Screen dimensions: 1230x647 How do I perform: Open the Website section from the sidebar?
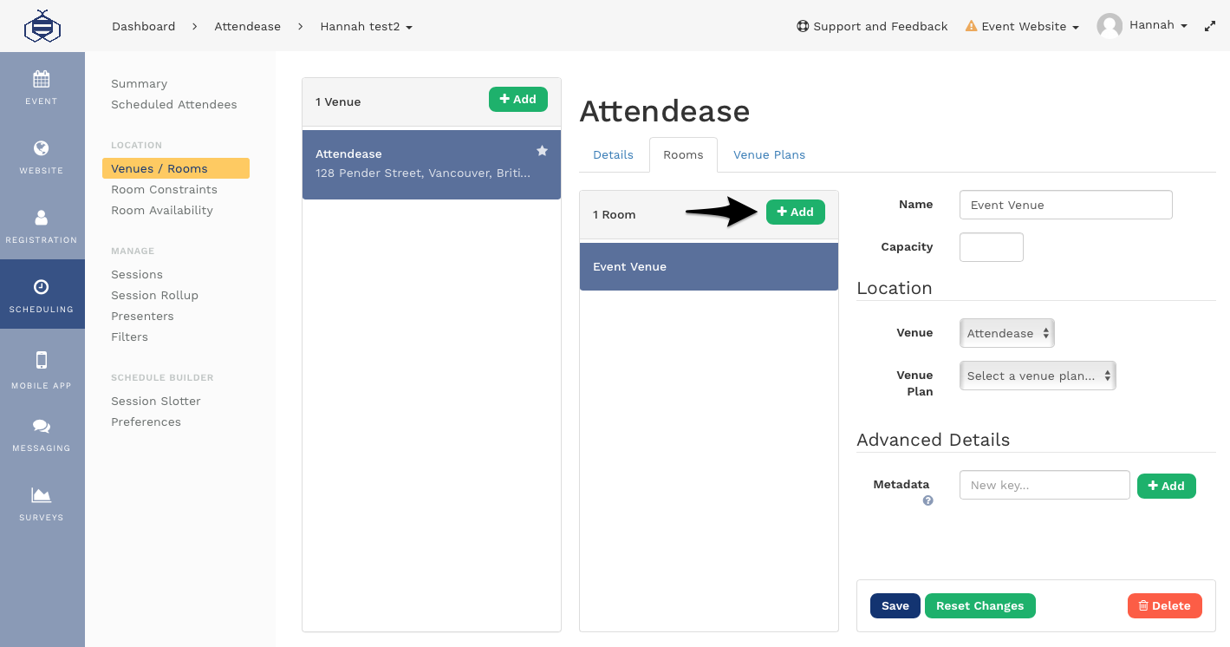pos(41,156)
